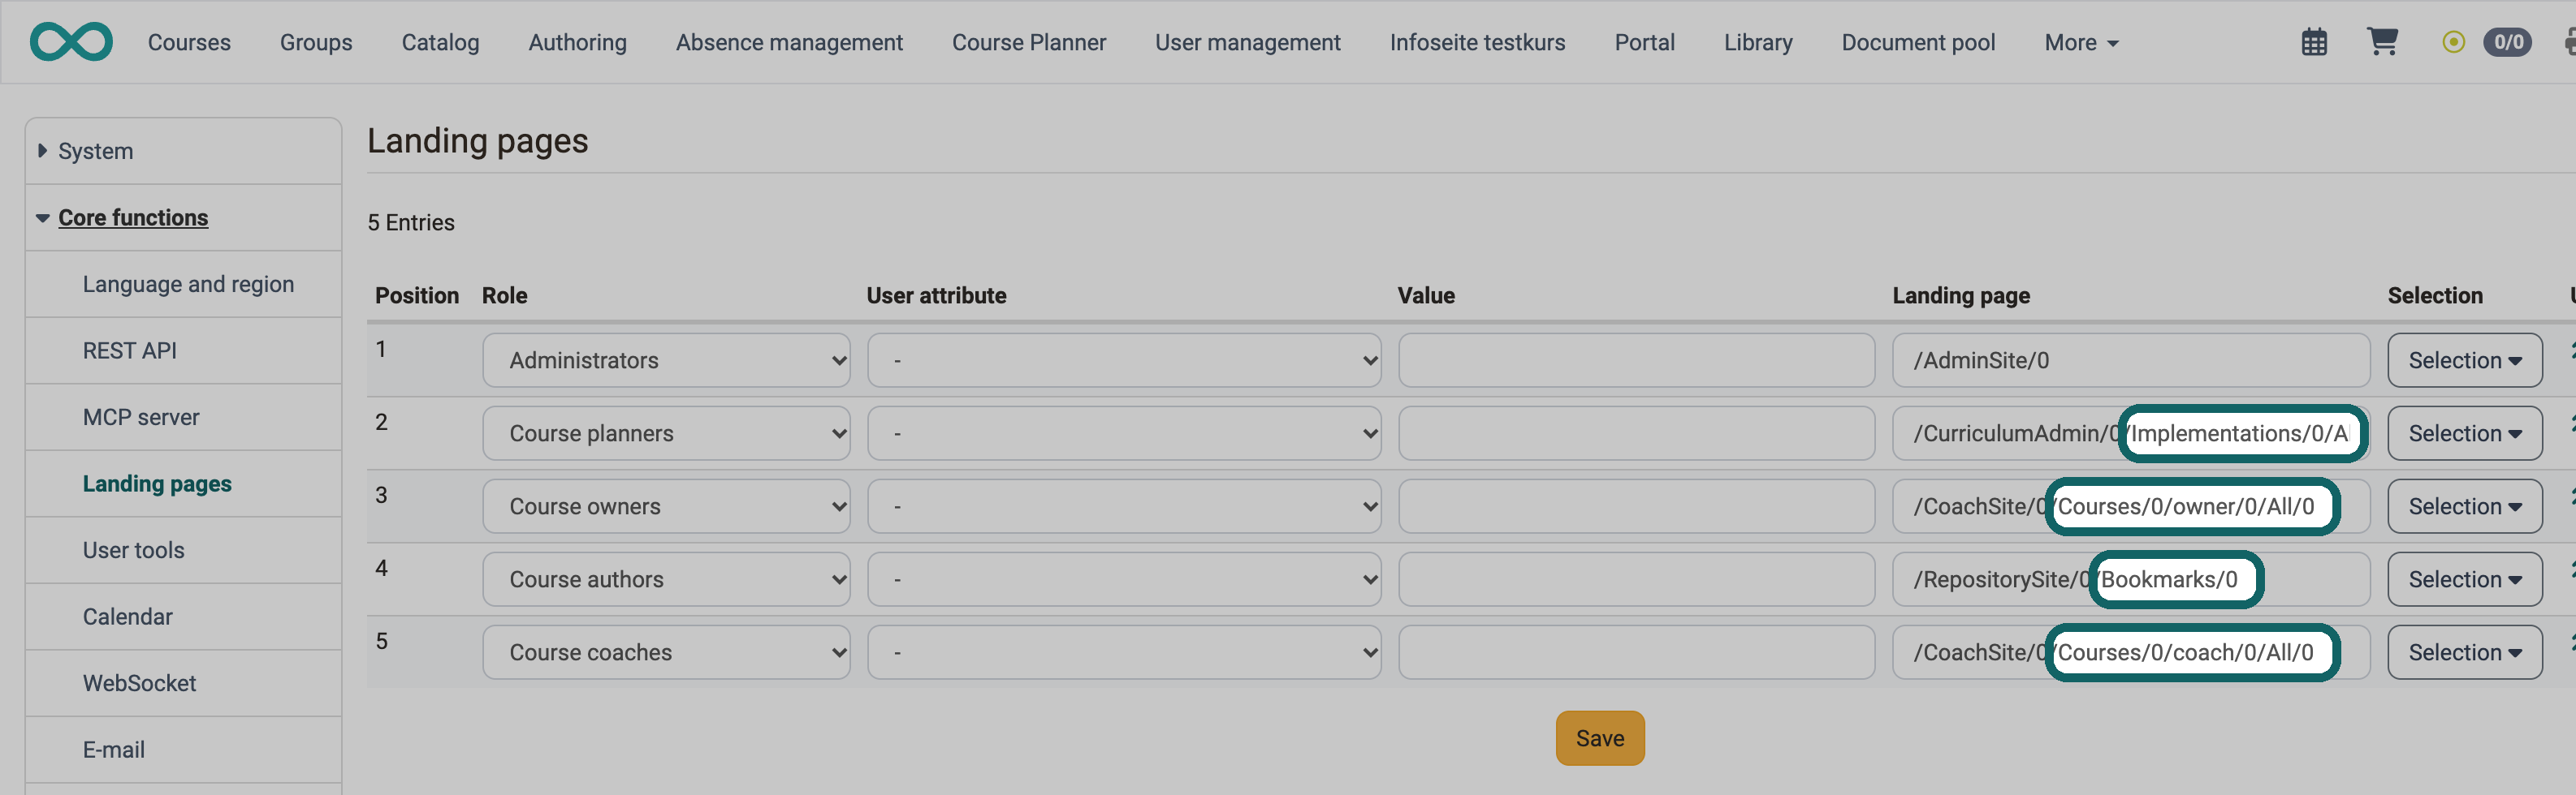
Task: Open user attribute dropdown in Course authors row
Action: [x=1124, y=579]
